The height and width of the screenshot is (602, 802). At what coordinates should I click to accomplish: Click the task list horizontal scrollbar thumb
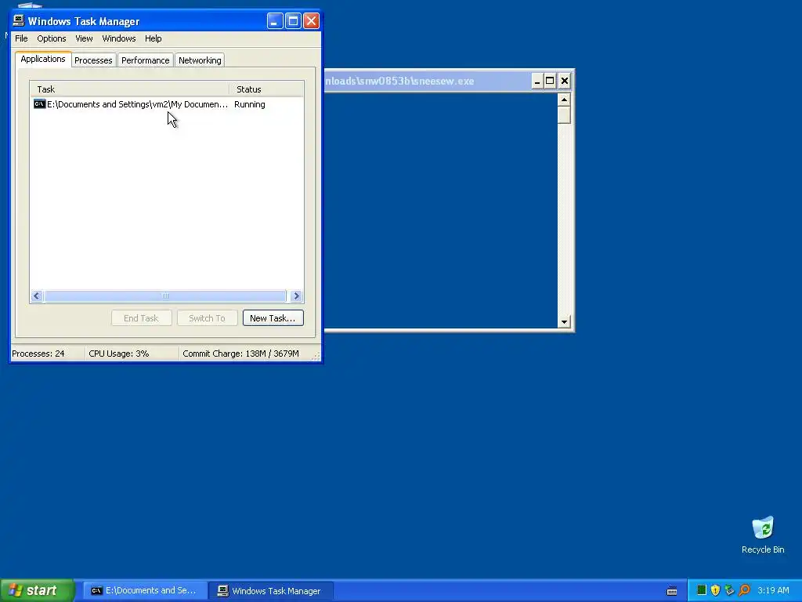coord(164,296)
